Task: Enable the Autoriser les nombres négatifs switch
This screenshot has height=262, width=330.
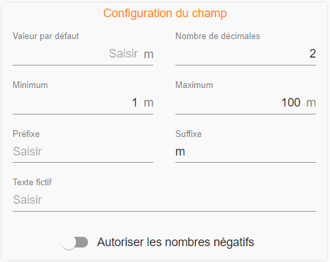Action: [x=75, y=242]
